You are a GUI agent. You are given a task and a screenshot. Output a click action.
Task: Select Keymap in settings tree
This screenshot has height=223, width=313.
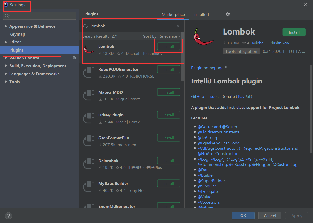[17, 34]
